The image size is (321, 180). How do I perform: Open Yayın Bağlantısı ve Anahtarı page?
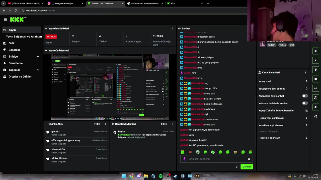pyautogui.click(x=24, y=36)
